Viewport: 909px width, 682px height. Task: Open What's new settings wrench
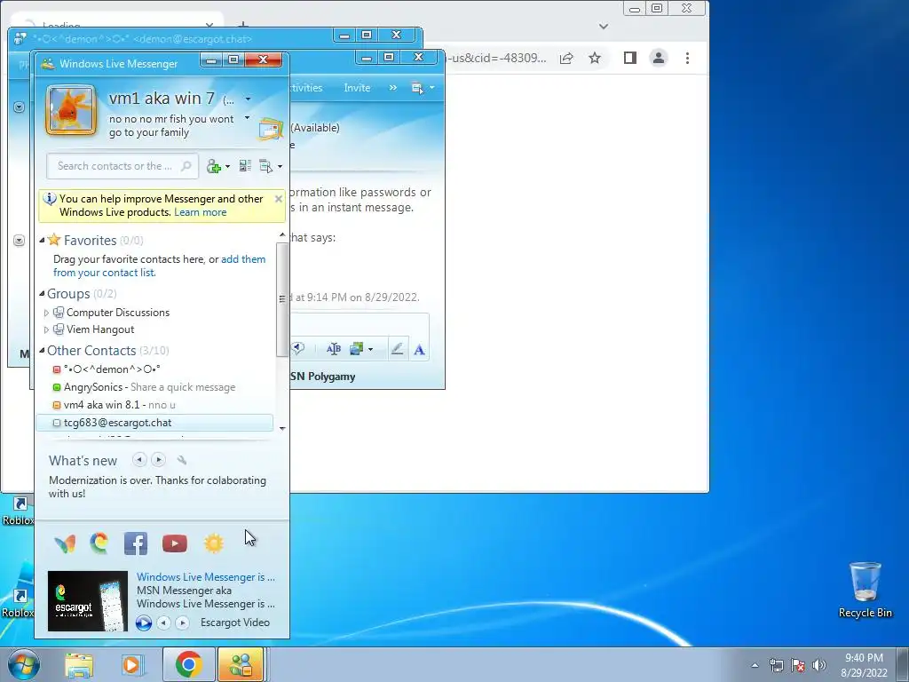point(181,461)
